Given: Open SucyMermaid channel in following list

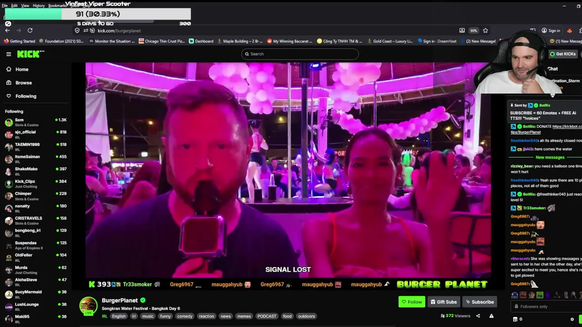Looking at the screenshot, I should 35,294.
